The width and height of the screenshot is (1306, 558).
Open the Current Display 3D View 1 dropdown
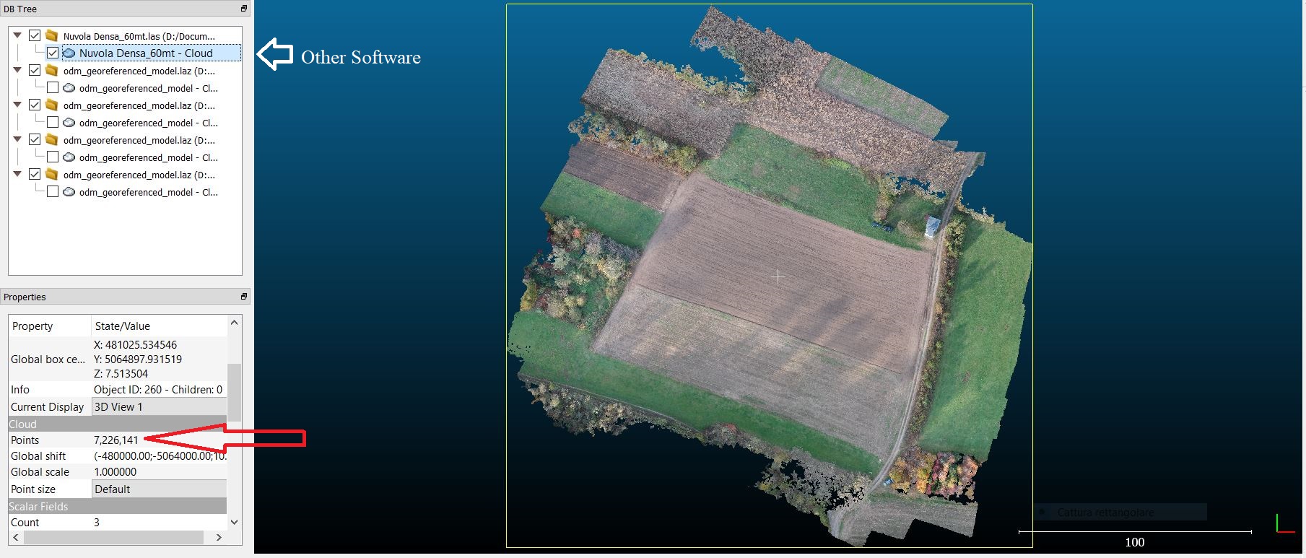coord(160,406)
